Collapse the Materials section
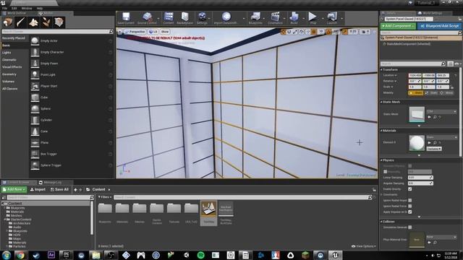 pos(381,131)
